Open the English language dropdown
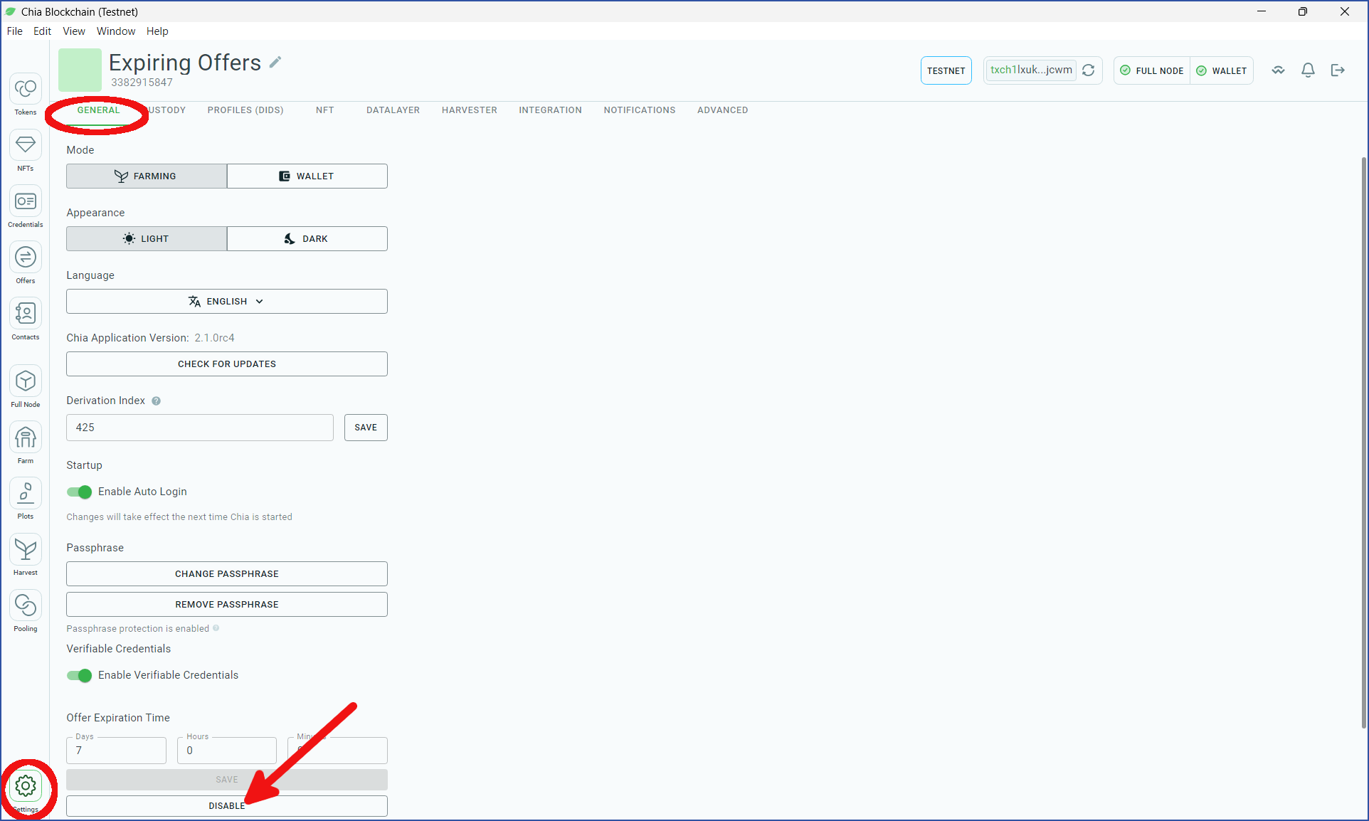1369x821 pixels. pyautogui.click(x=227, y=302)
